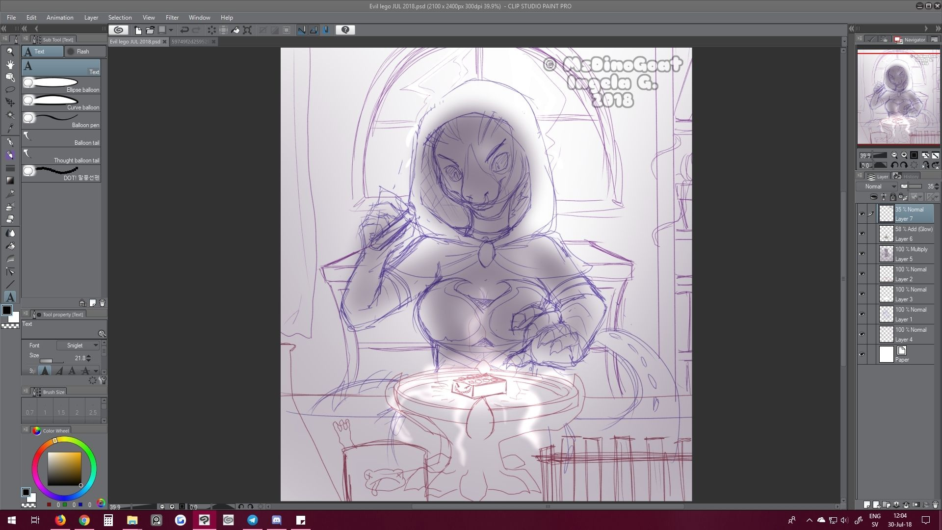The width and height of the screenshot is (942, 530).
Task: Open the Clip Studio launcher icon
Action: (118, 30)
